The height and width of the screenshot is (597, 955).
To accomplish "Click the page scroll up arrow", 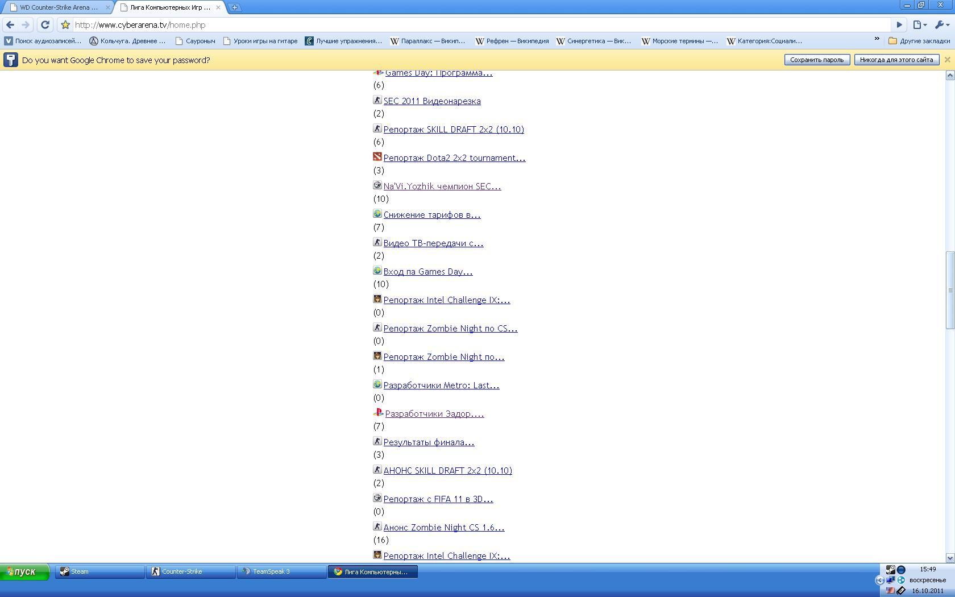I will point(950,75).
